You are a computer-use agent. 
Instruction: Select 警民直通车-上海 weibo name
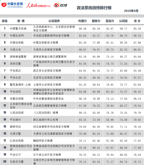point(20,85)
